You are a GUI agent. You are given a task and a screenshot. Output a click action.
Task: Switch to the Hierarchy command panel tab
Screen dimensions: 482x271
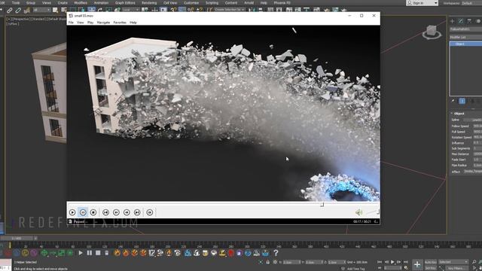pyautogui.click(x=469, y=21)
